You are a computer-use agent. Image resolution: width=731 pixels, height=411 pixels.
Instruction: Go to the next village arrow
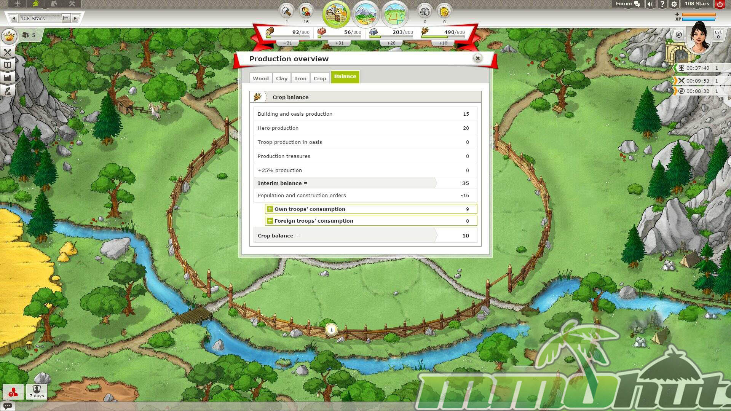tap(75, 18)
